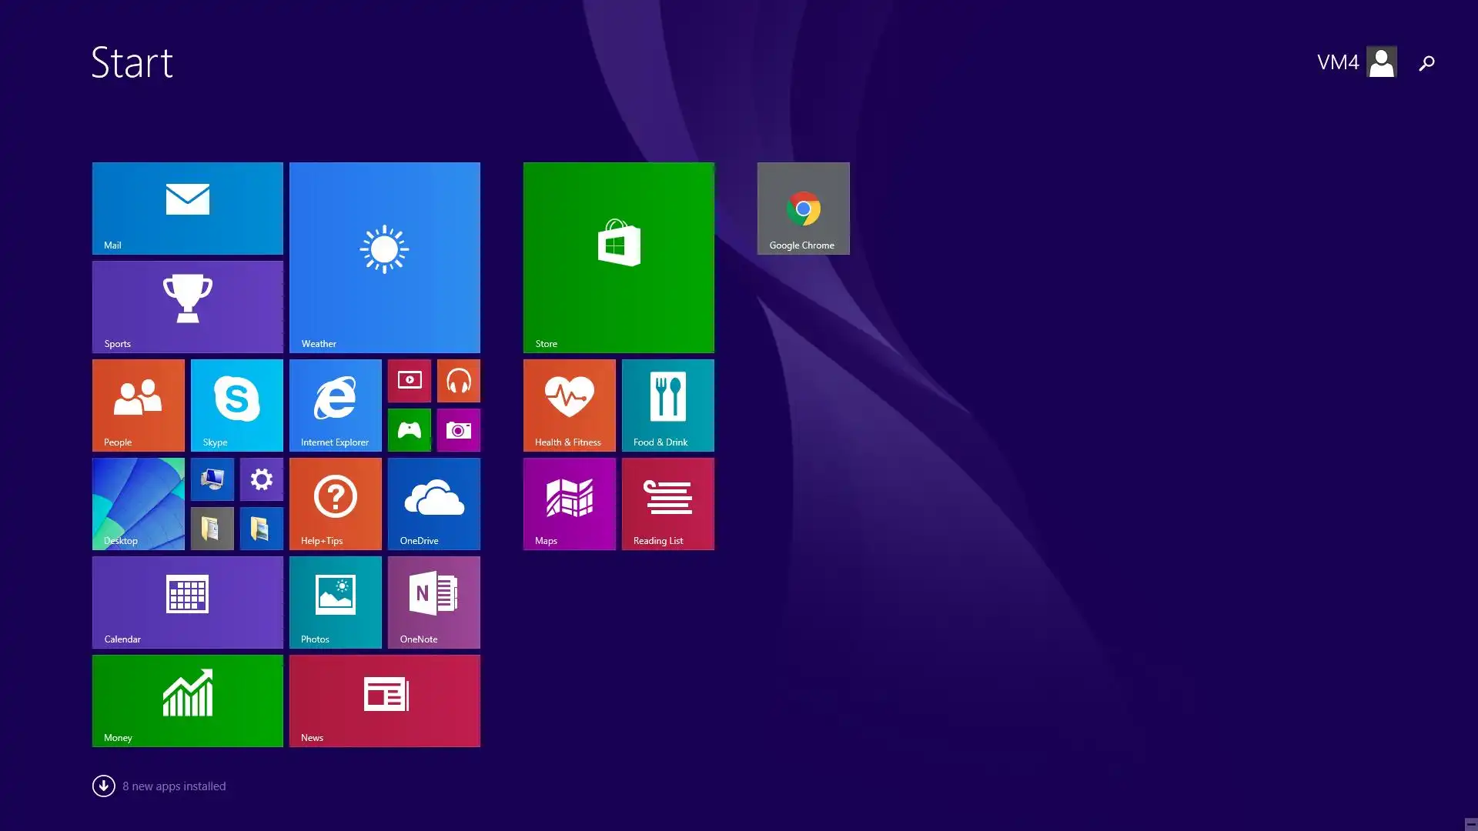
Task: Open the Maps tile
Action: coord(569,503)
